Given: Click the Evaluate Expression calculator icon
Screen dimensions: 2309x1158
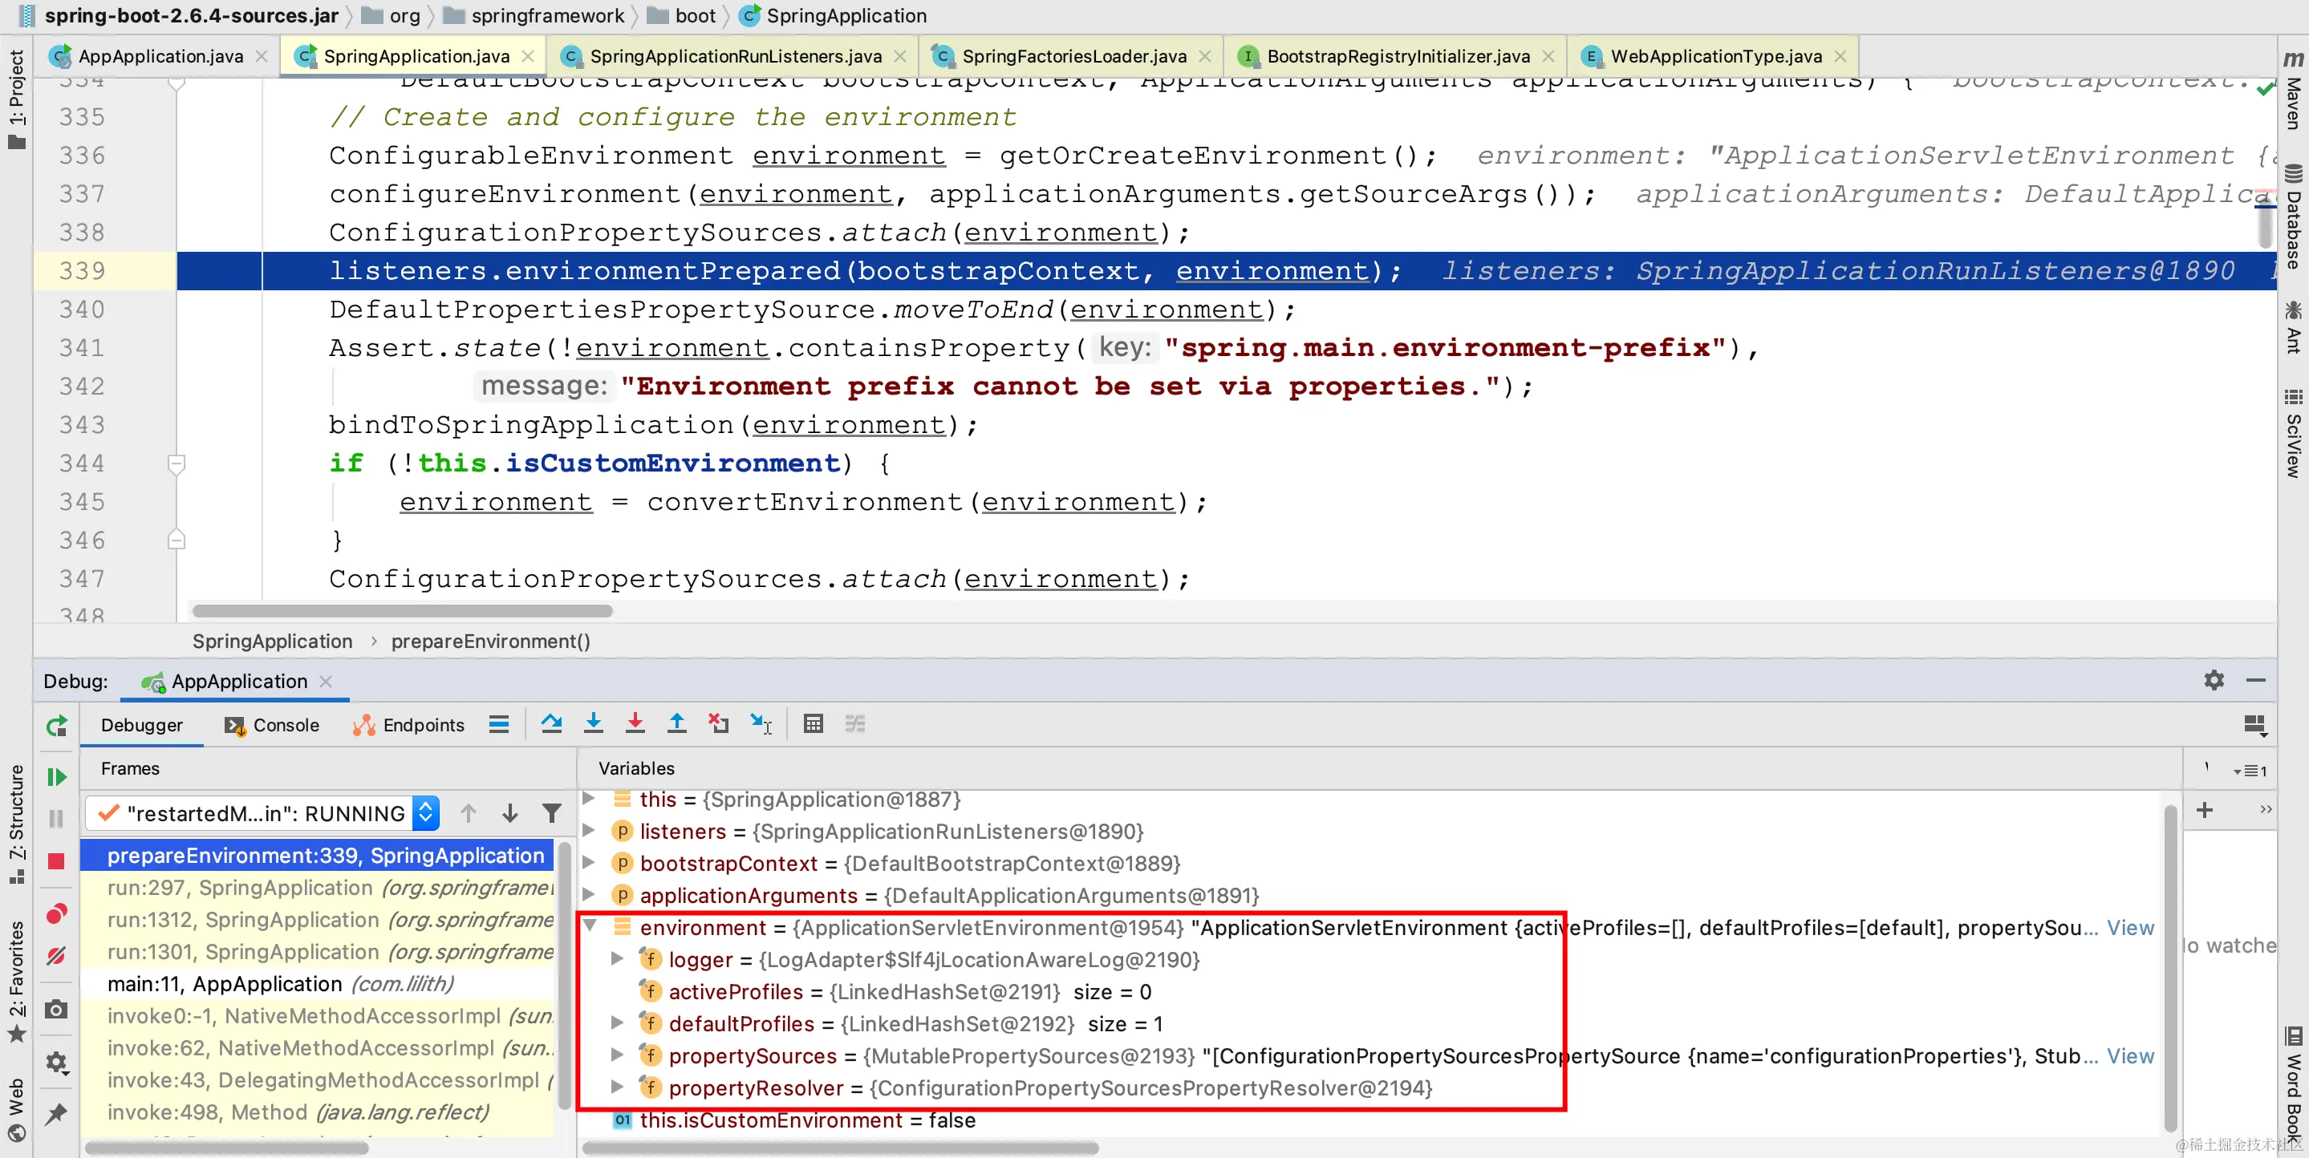Looking at the screenshot, I should click(813, 723).
